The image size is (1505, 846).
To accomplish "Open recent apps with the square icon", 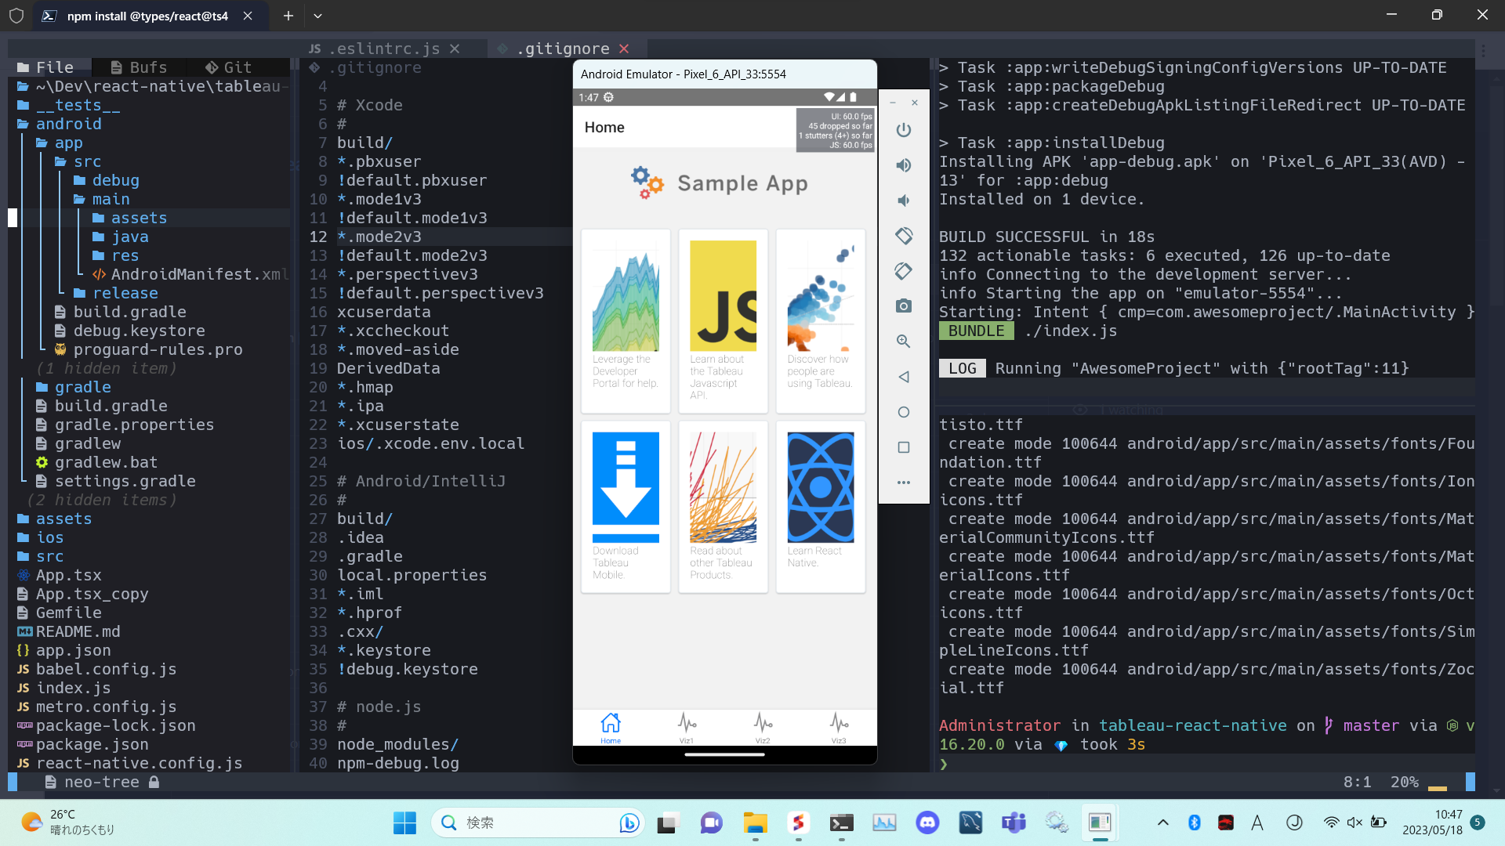I will (x=904, y=446).
